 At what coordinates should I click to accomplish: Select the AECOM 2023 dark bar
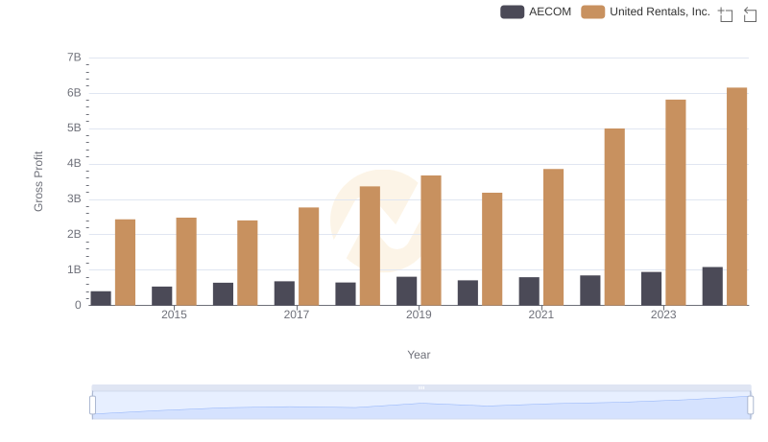651,289
